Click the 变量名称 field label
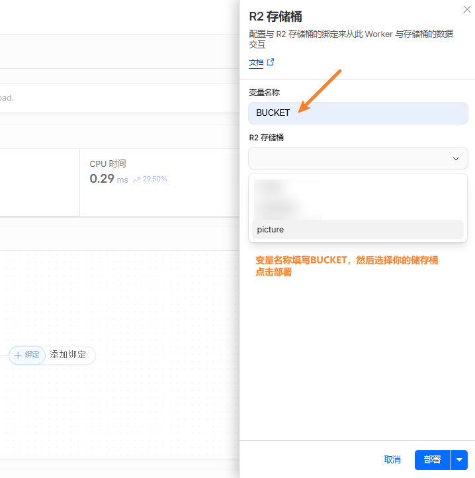 (x=264, y=93)
